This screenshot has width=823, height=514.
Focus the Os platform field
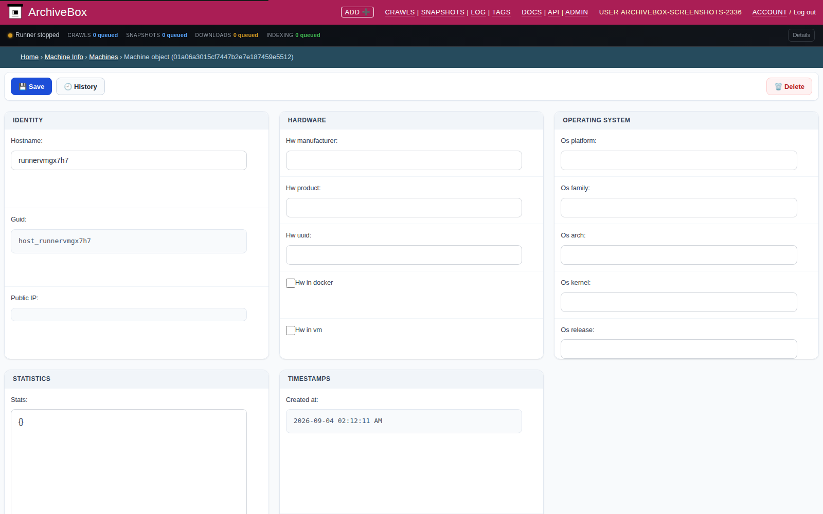(x=679, y=160)
